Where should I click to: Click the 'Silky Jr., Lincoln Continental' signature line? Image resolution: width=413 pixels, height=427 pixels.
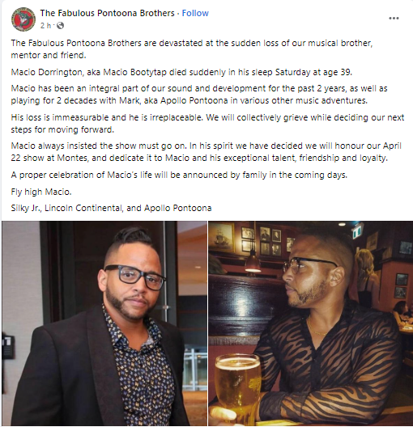pyautogui.click(x=111, y=208)
